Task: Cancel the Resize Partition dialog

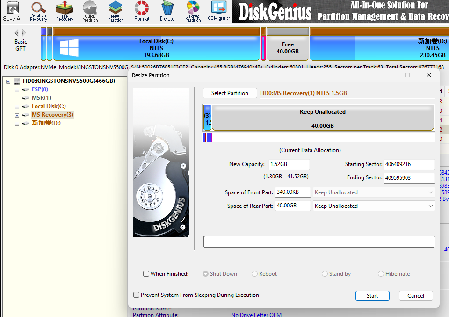Action: (x=416, y=296)
